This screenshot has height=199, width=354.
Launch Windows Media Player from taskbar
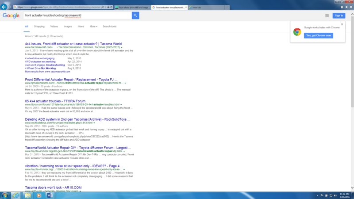click(x=39, y=195)
